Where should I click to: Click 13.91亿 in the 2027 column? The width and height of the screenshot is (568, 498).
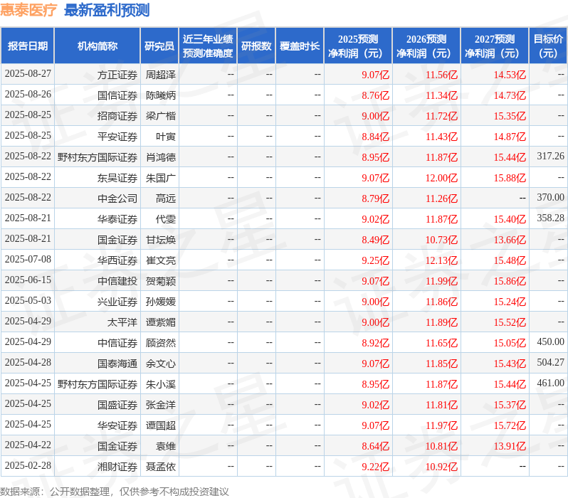coord(510,447)
